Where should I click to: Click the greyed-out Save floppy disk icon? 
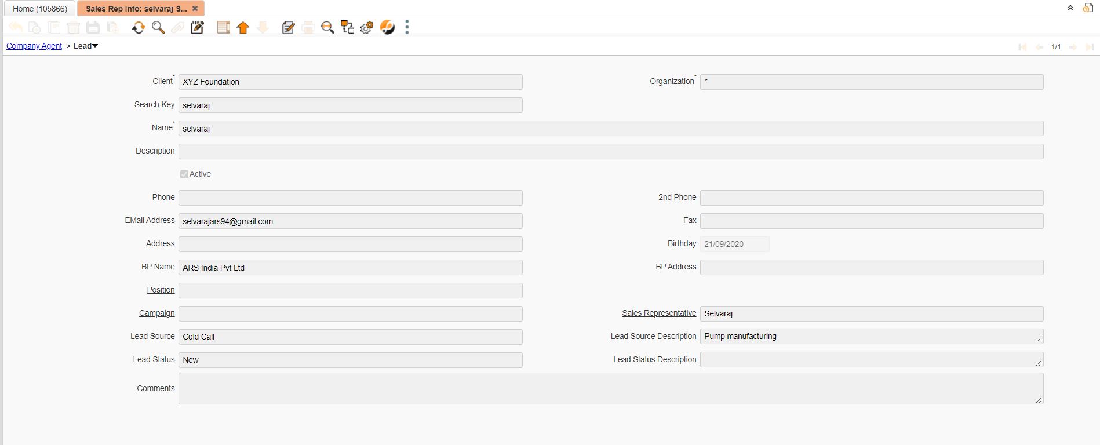coord(93,27)
